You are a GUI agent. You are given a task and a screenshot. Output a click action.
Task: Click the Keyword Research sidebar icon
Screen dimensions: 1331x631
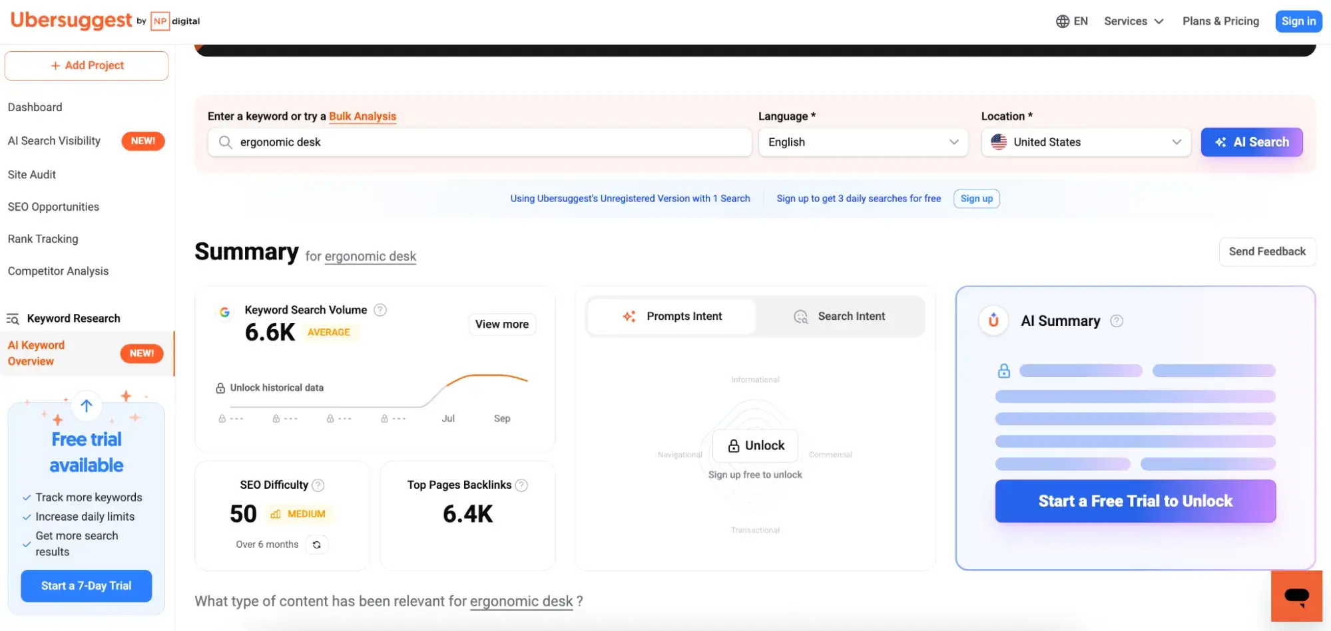tap(13, 318)
